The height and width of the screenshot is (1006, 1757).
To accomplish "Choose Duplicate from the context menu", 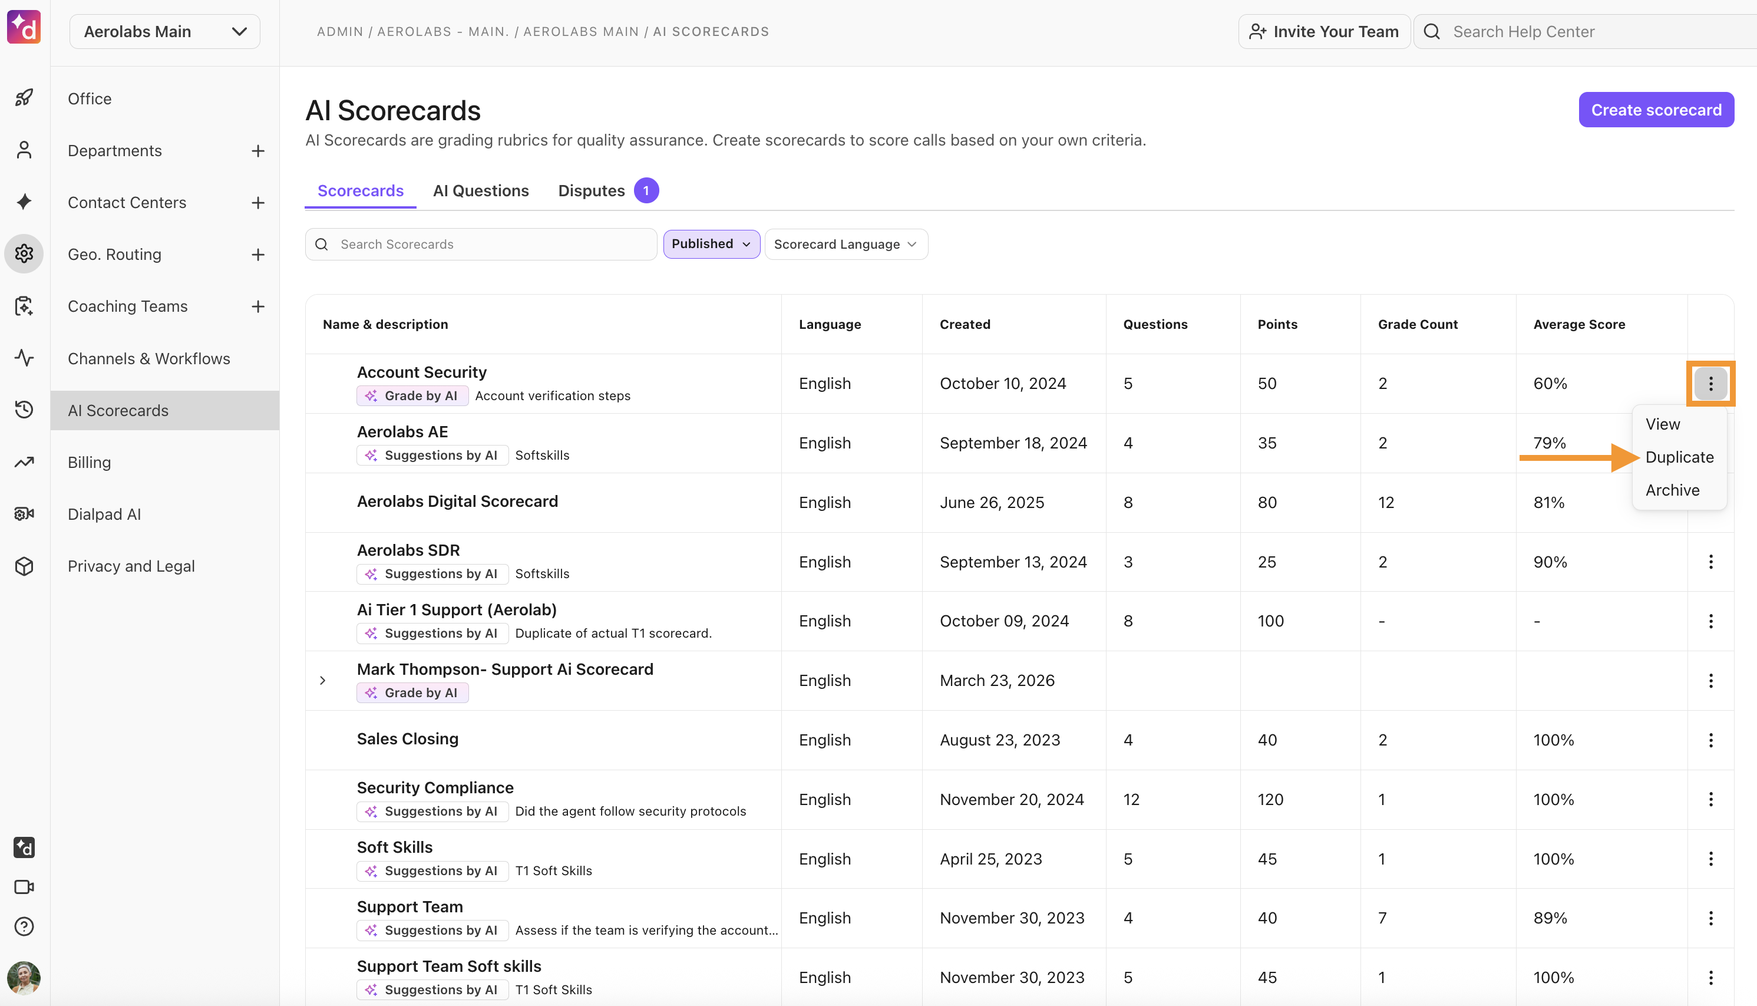I will pyautogui.click(x=1680, y=457).
